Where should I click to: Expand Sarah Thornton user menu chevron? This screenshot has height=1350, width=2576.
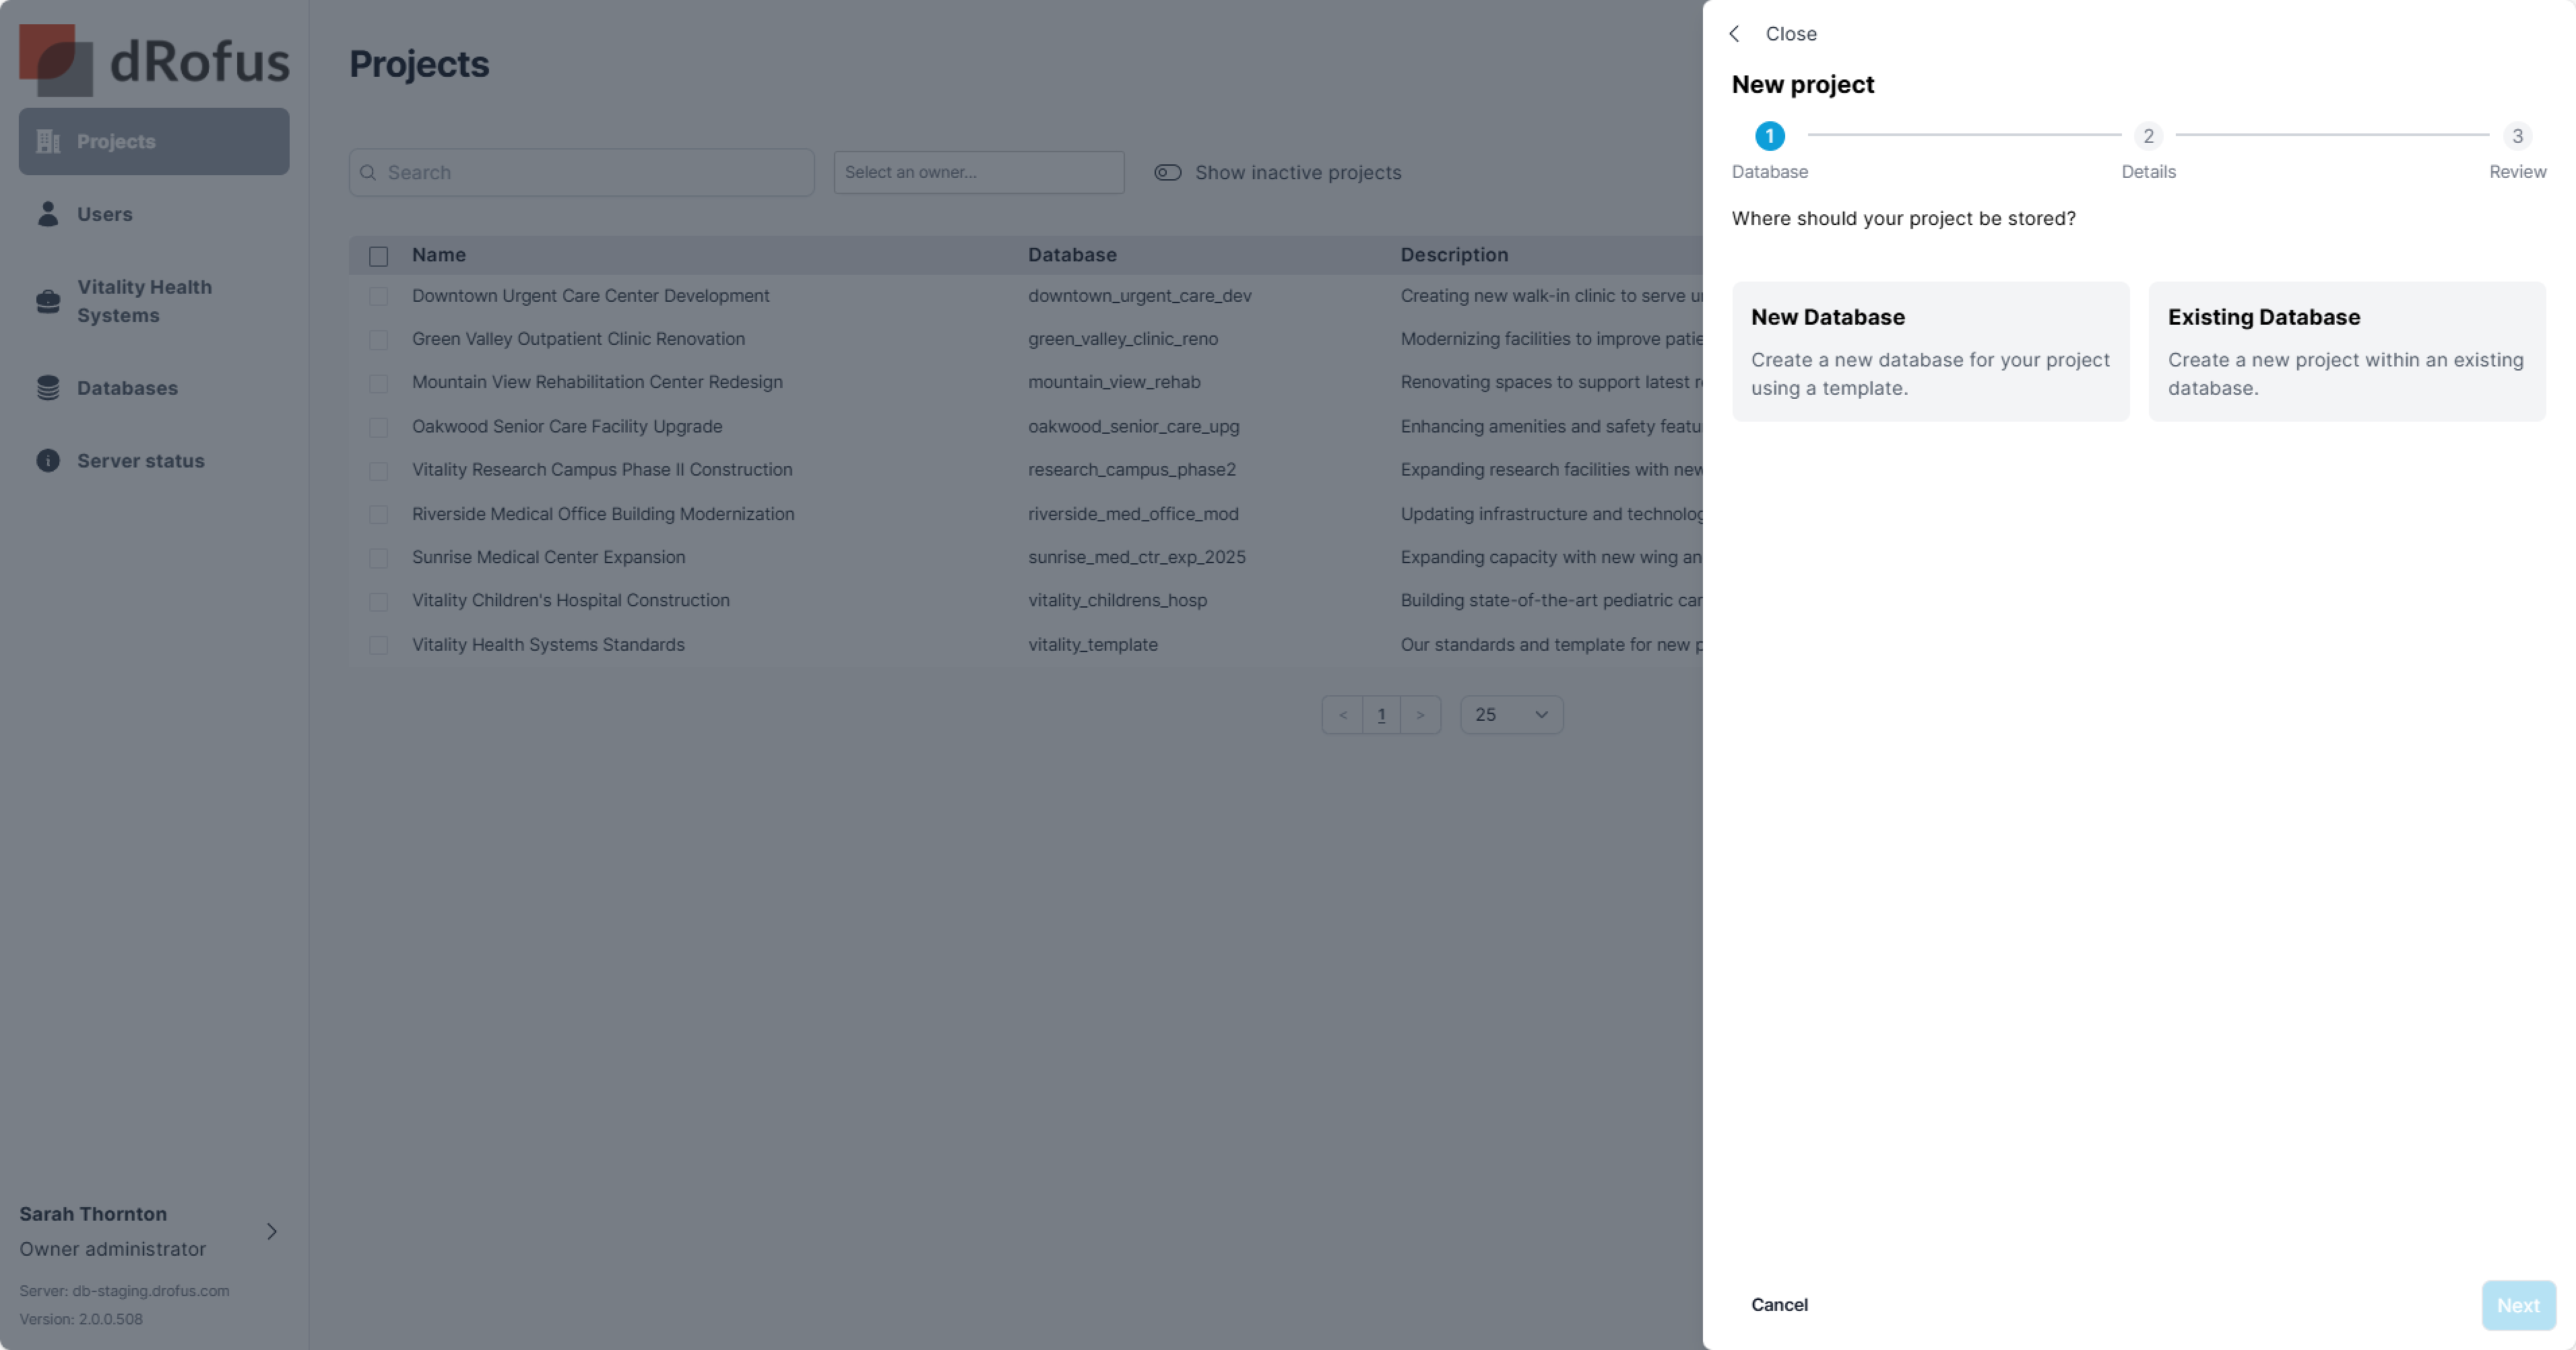click(x=271, y=1231)
